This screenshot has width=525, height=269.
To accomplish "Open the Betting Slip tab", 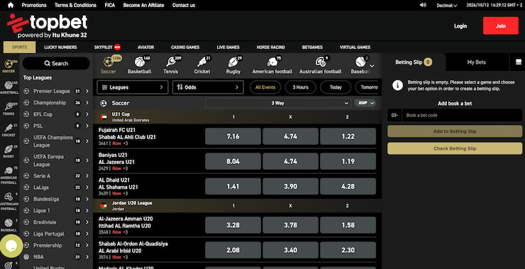I will [x=414, y=62].
